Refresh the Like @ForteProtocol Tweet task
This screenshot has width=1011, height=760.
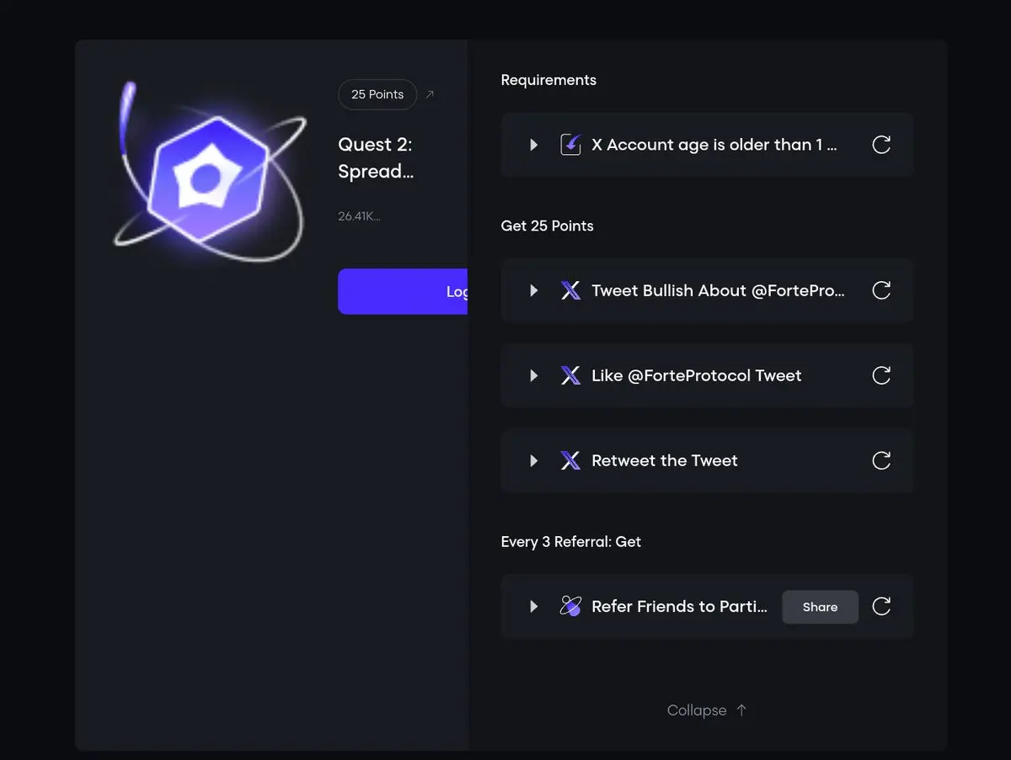point(881,375)
